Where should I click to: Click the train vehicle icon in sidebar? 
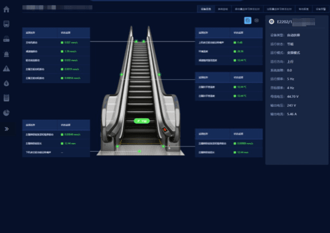pyautogui.click(x=6, y=24)
